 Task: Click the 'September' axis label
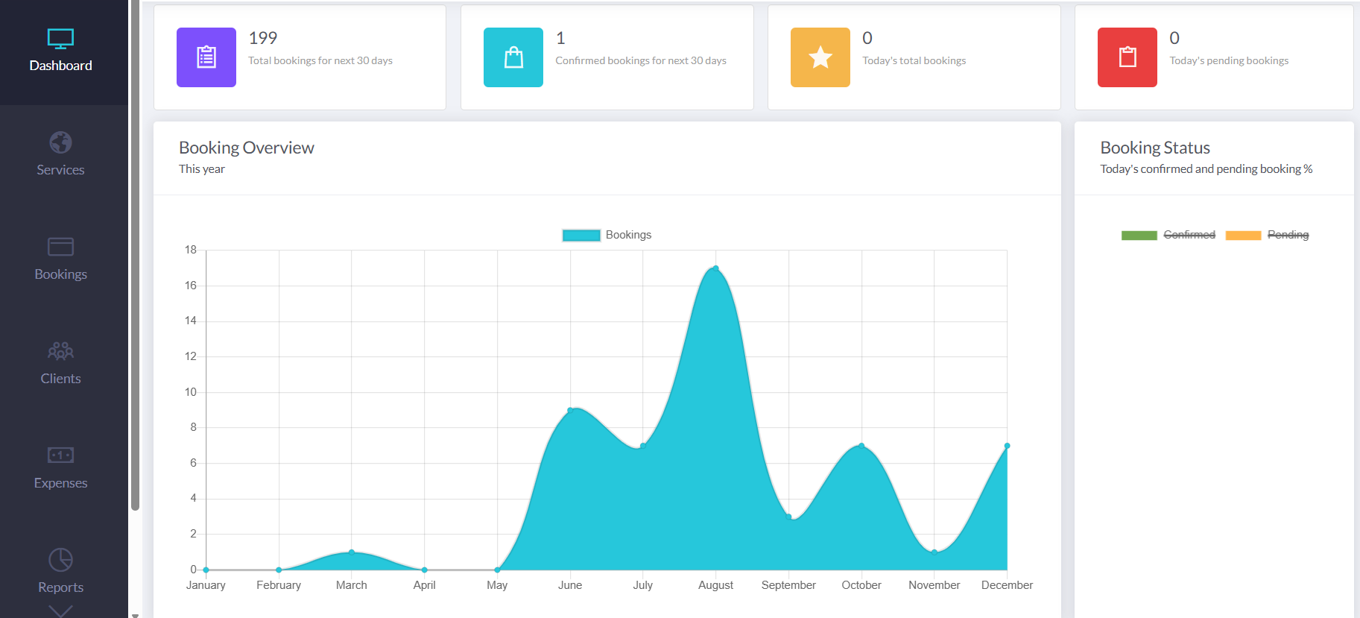point(788,585)
